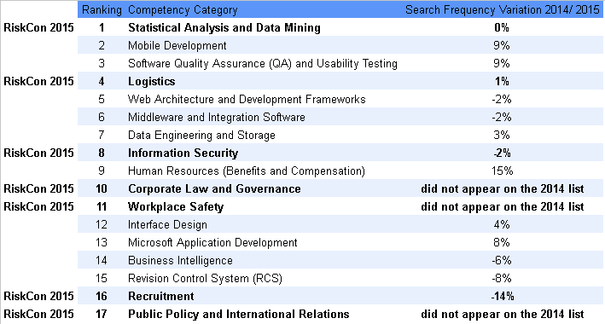Select the Workplace Safety cell
This screenshot has width=605, height=324.
coord(176,206)
